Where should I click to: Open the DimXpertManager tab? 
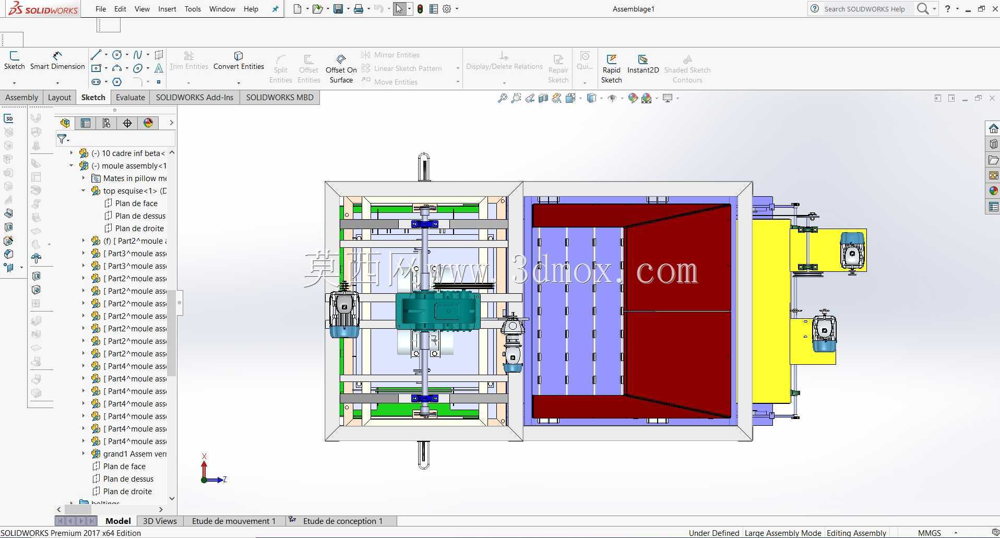click(x=127, y=123)
